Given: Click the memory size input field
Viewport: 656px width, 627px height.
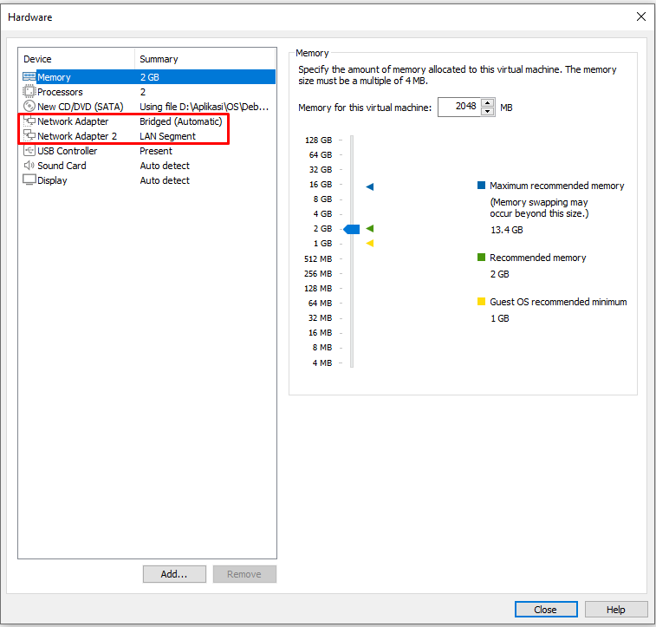Looking at the screenshot, I should tap(458, 107).
